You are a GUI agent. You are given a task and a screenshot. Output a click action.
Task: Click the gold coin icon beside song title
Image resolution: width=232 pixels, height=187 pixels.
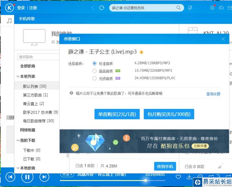pyautogui.click(x=141, y=52)
